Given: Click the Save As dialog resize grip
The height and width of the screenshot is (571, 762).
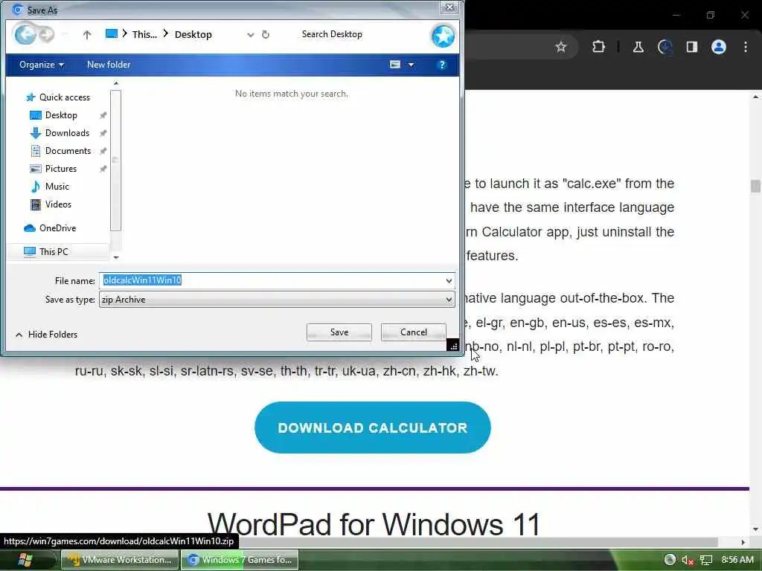Looking at the screenshot, I should tap(453, 345).
